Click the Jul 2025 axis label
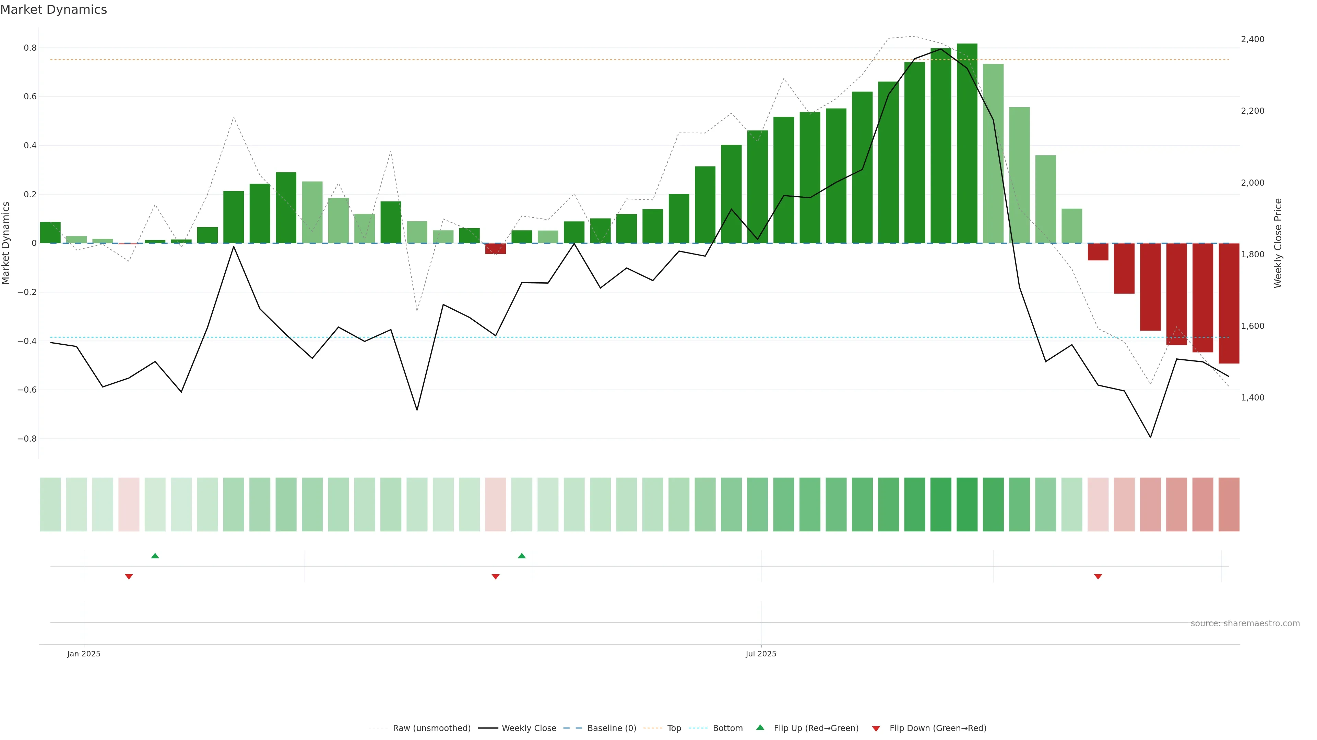The height and width of the screenshot is (740, 1317). click(761, 654)
